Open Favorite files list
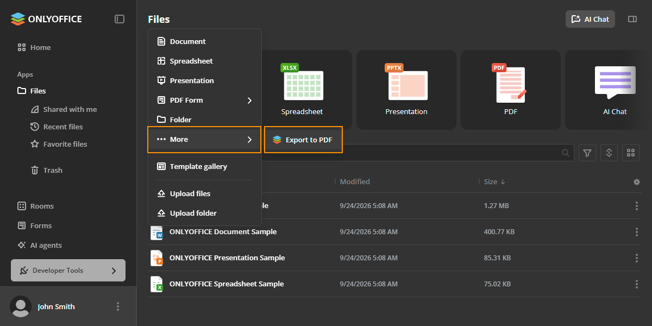Screen dimensions: 652x326 [59, 144]
